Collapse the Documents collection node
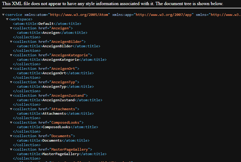This screenshot has height=162, width=241. coord(11,136)
